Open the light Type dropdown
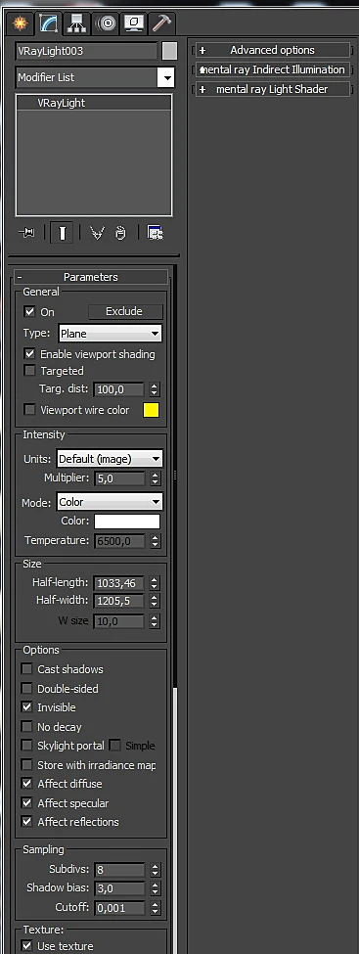The image size is (359, 954). (111, 334)
